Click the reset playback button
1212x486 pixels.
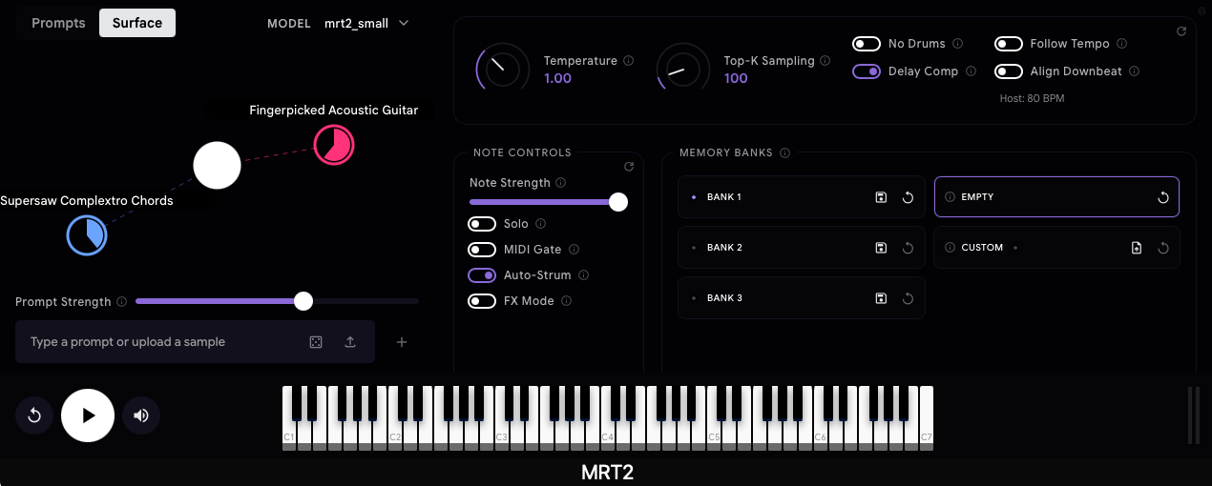(x=34, y=415)
